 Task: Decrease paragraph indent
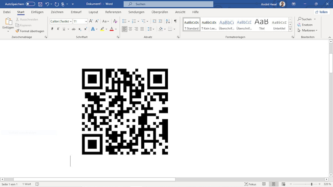pos(154,21)
